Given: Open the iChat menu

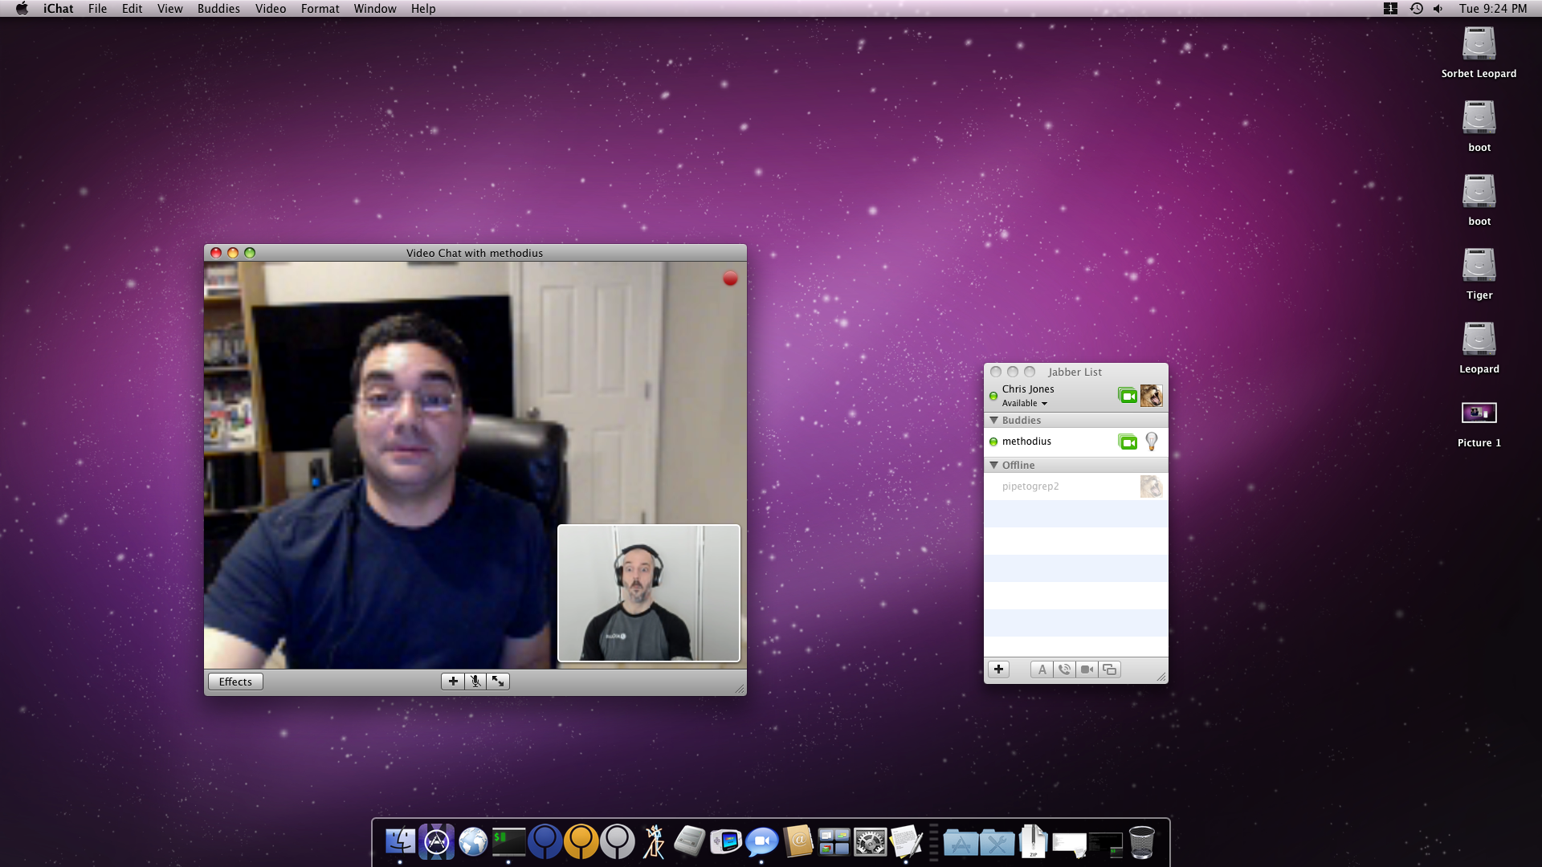Looking at the screenshot, I should click(x=59, y=9).
